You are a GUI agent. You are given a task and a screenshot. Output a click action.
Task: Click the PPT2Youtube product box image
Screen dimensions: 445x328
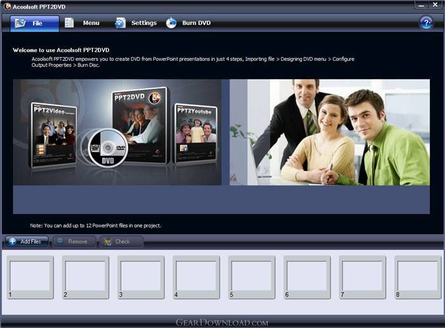click(196, 134)
